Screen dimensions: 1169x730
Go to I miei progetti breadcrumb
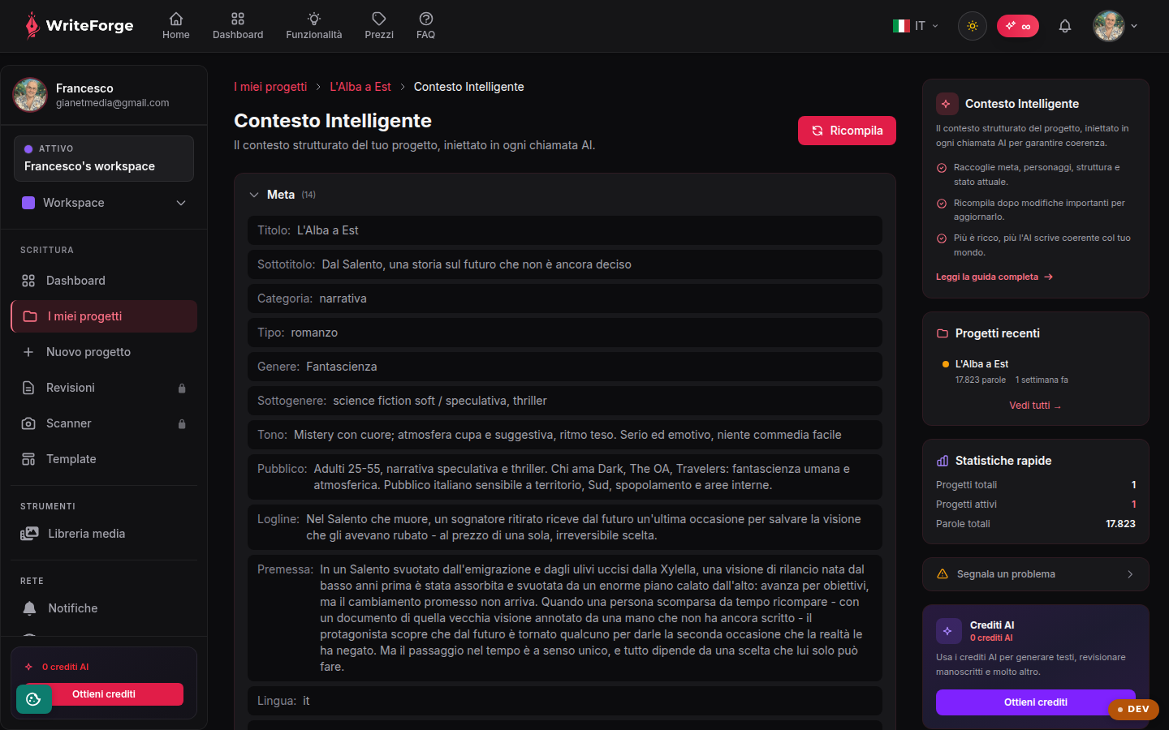coord(270,87)
